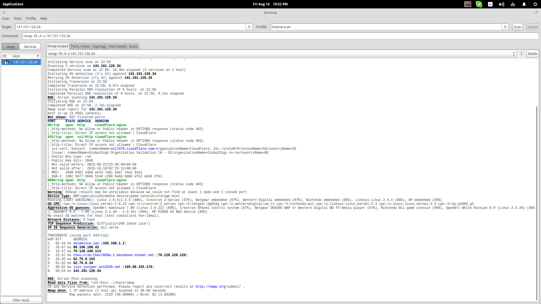
Task: Click the pane divider grip handle
Action: [x=43, y=173]
